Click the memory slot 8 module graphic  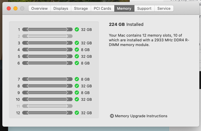coord(47,86)
